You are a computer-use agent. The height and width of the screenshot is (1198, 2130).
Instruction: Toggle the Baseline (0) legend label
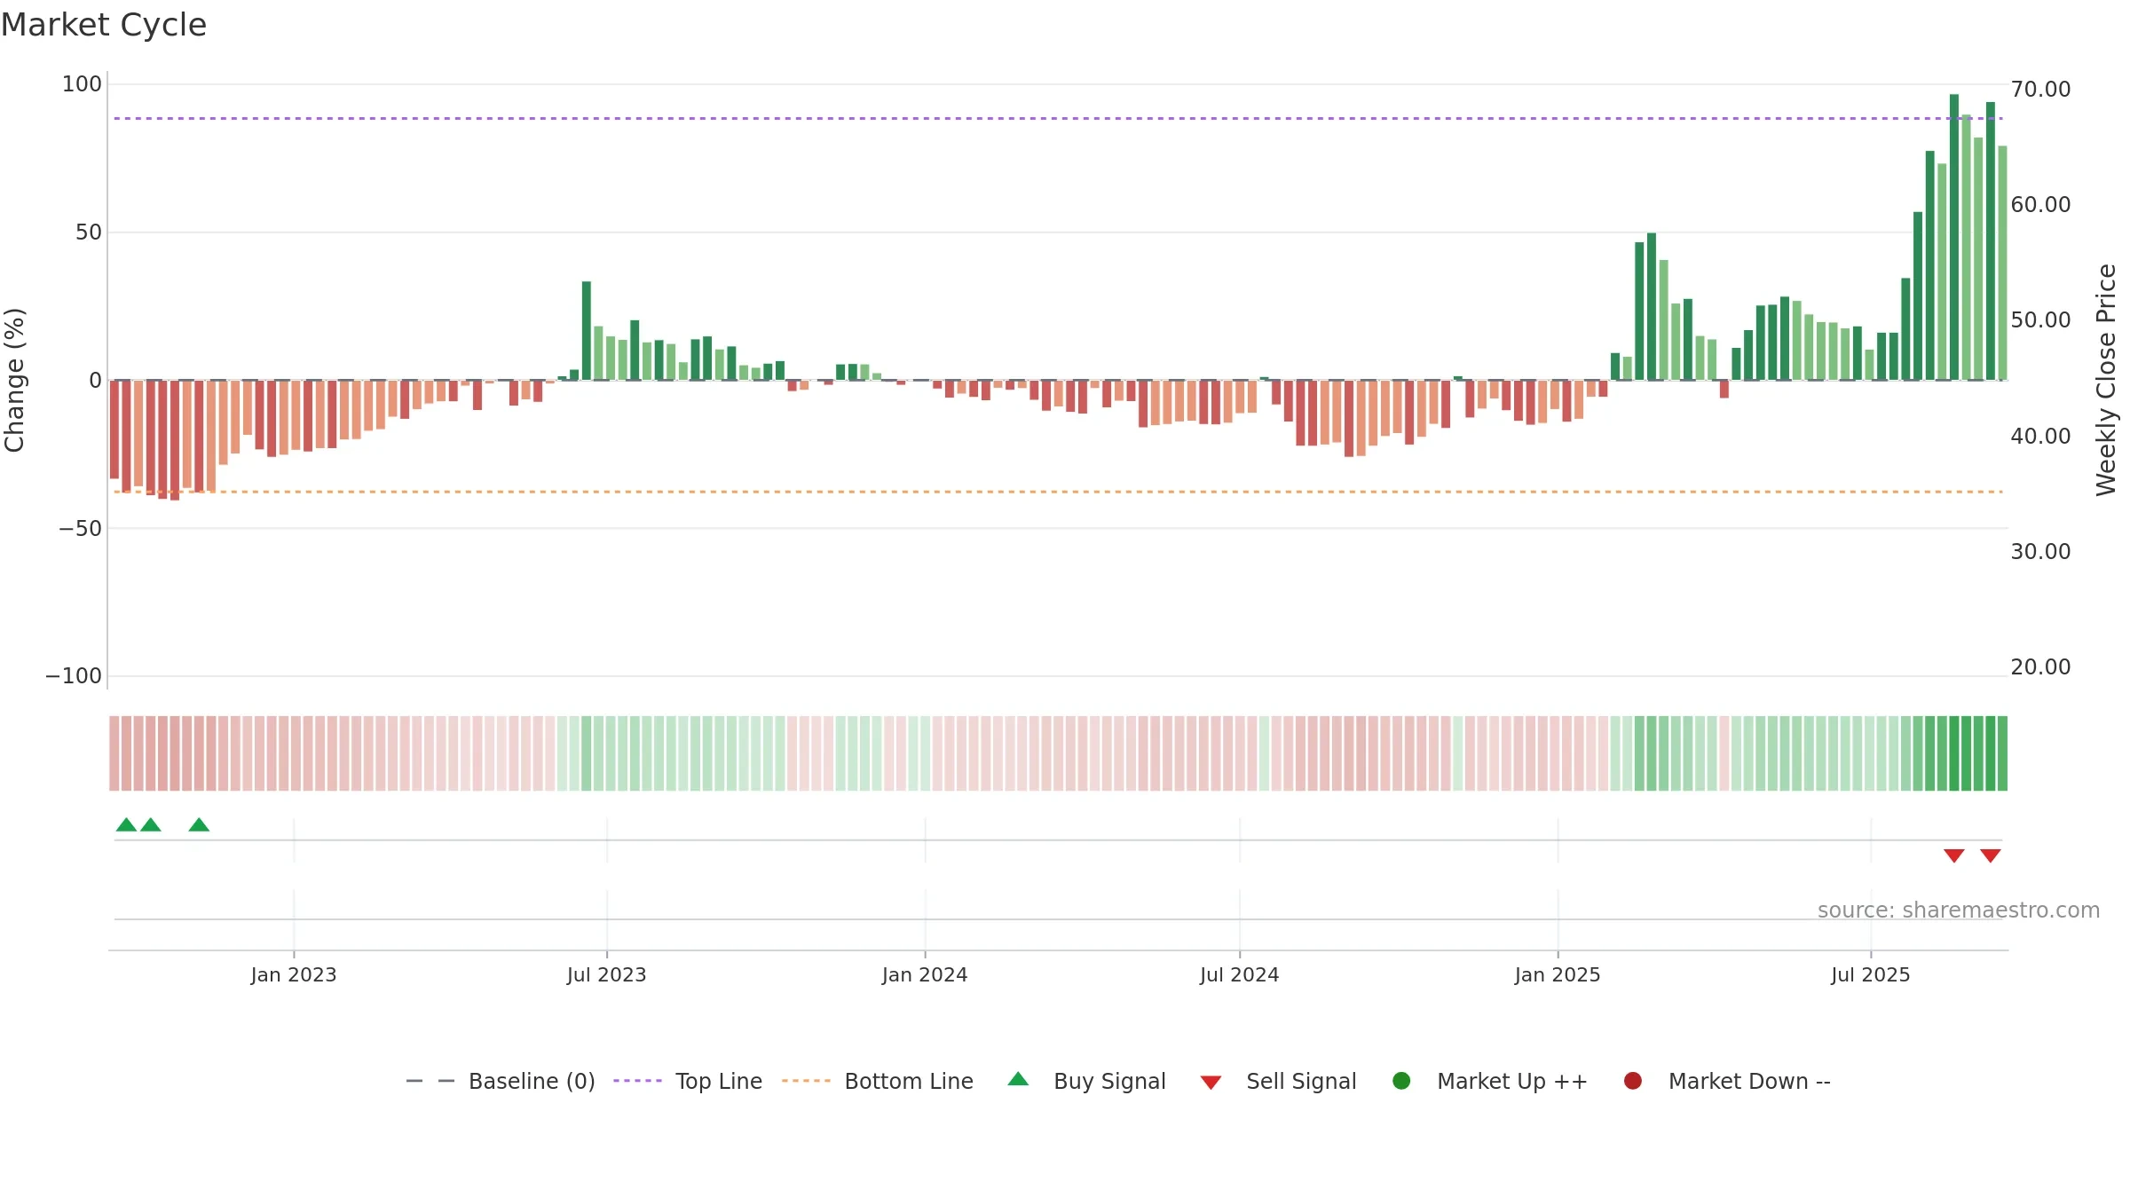tap(532, 1082)
